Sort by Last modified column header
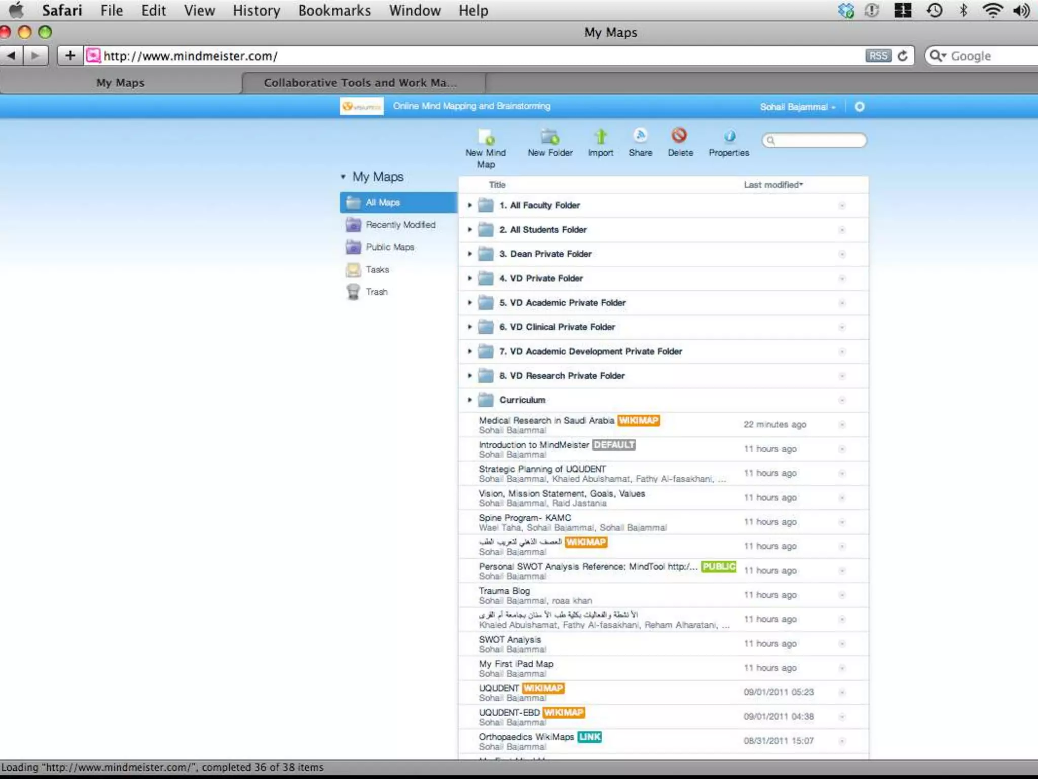 tap(772, 185)
